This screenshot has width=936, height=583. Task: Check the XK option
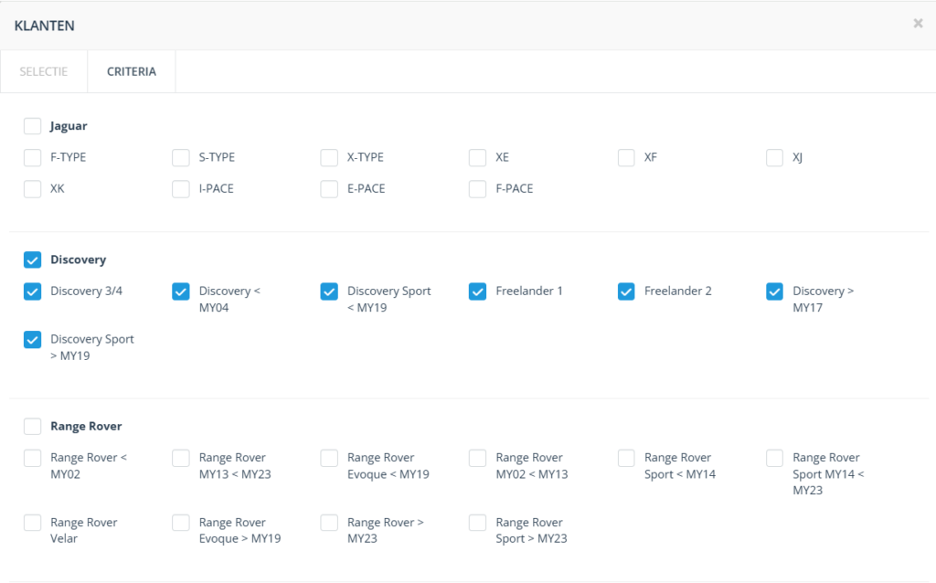[32, 188]
